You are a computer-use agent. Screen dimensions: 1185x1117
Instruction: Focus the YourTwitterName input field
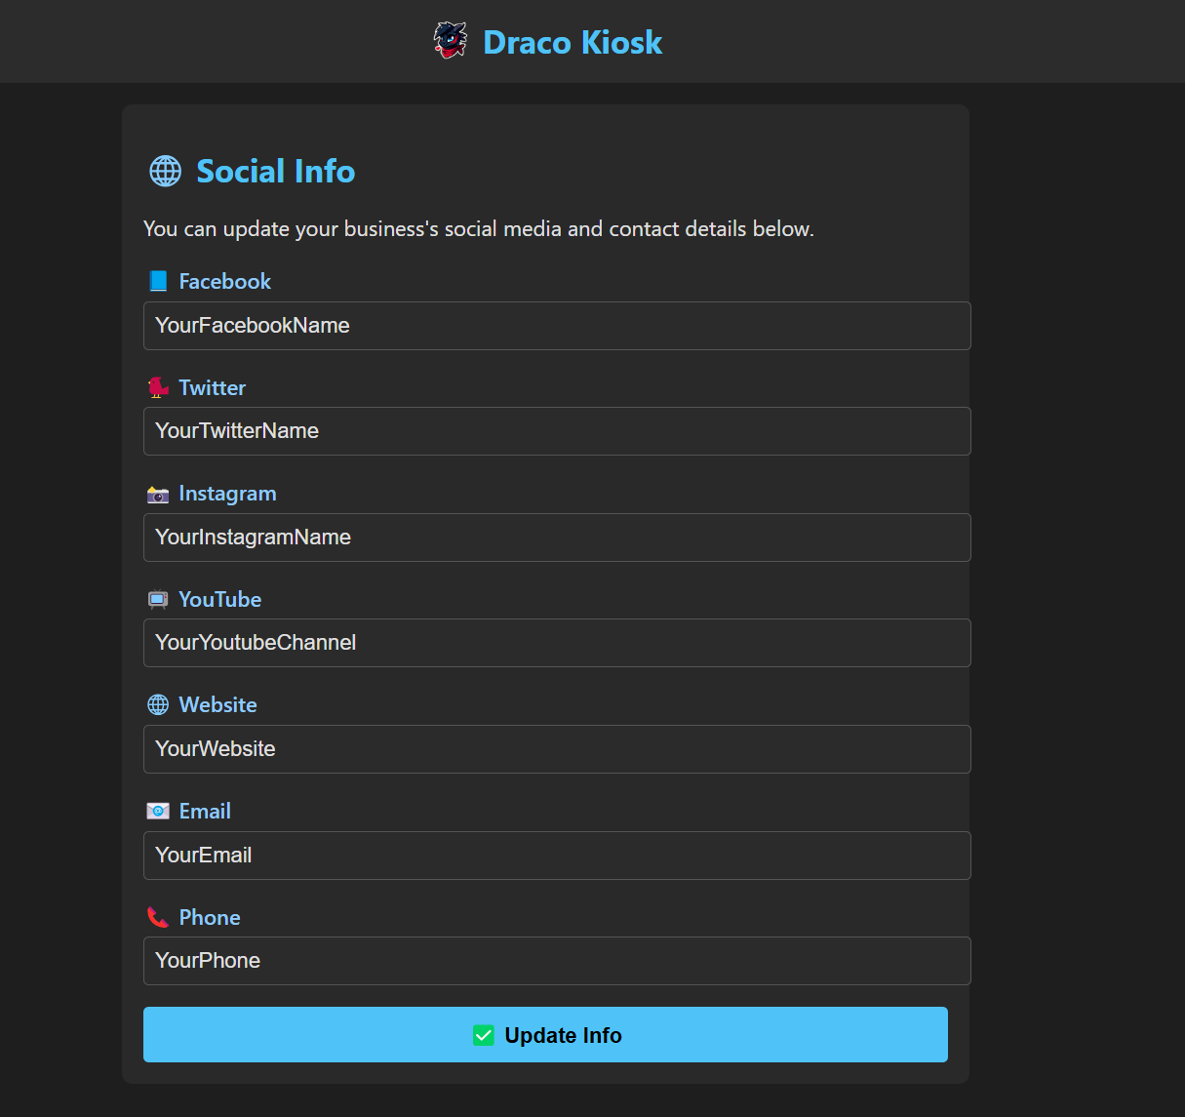(557, 431)
